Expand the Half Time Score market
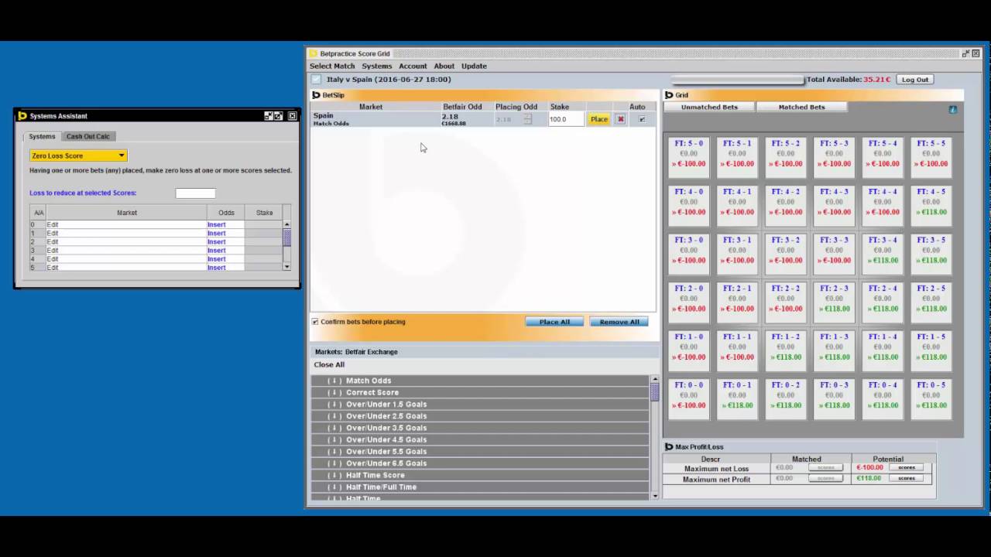 [x=480, y=475]
